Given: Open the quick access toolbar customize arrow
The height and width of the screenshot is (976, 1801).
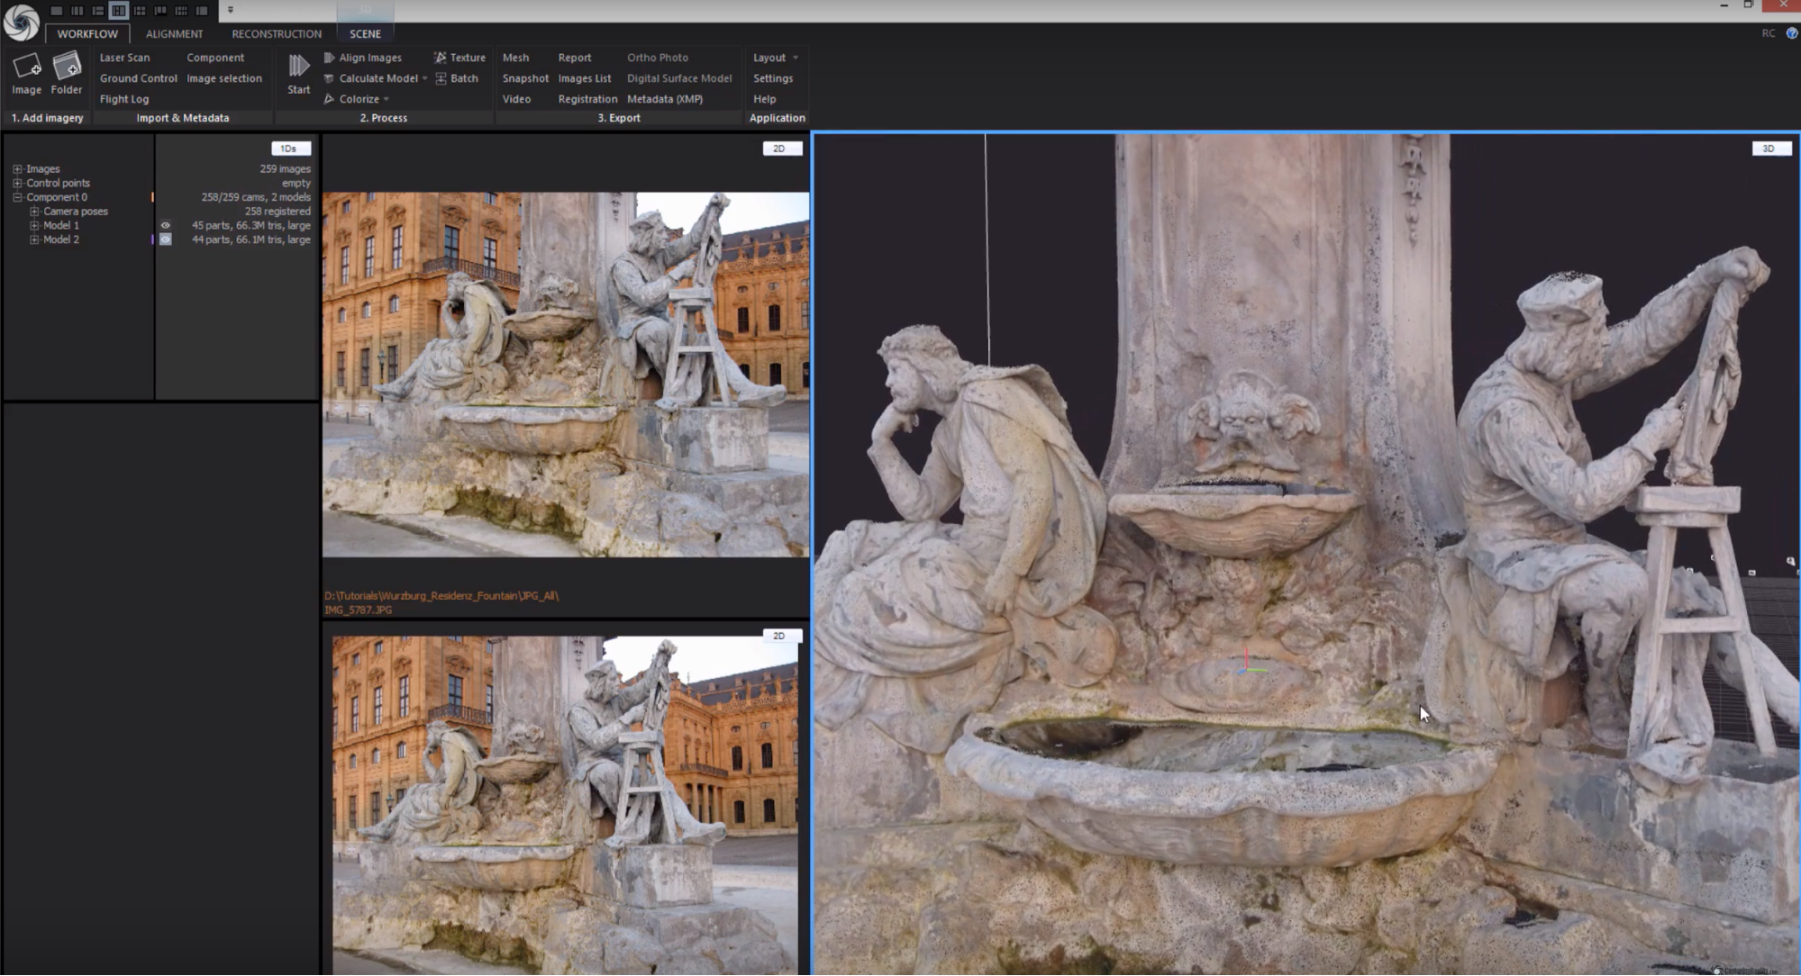Looking at the screenshot, I should coord(231,10).
